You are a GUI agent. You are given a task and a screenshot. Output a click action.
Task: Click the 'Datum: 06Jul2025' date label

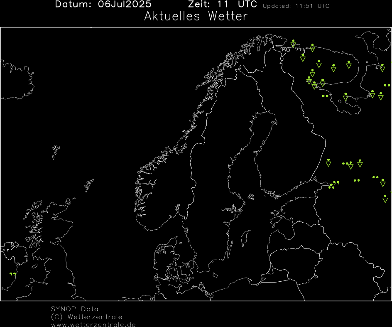[x=103, y=4]
